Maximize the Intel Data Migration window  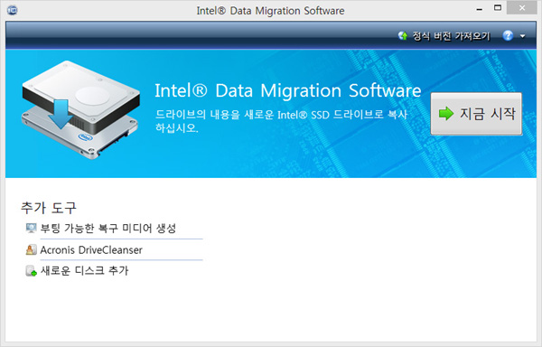click(x=498, y=8)
